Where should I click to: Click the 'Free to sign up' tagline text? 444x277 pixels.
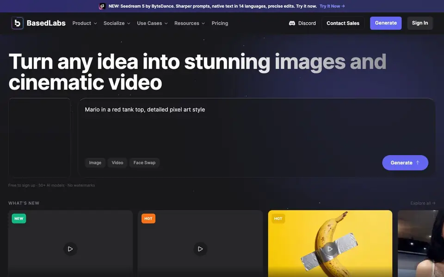(x=51, y=185)
